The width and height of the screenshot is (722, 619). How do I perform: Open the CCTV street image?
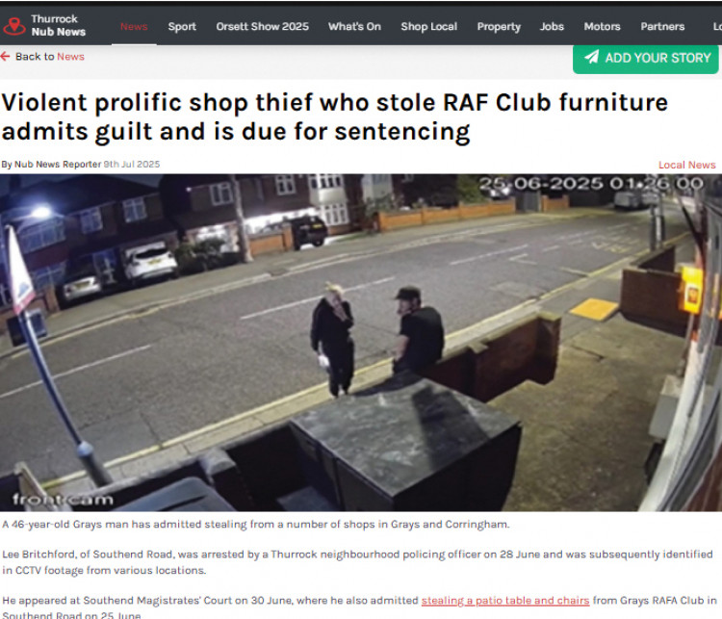(361, 343)
